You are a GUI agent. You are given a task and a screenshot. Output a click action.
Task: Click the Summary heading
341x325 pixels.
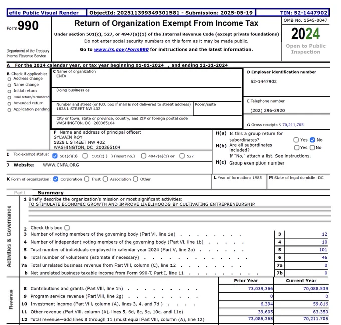(x=51, y=193)
